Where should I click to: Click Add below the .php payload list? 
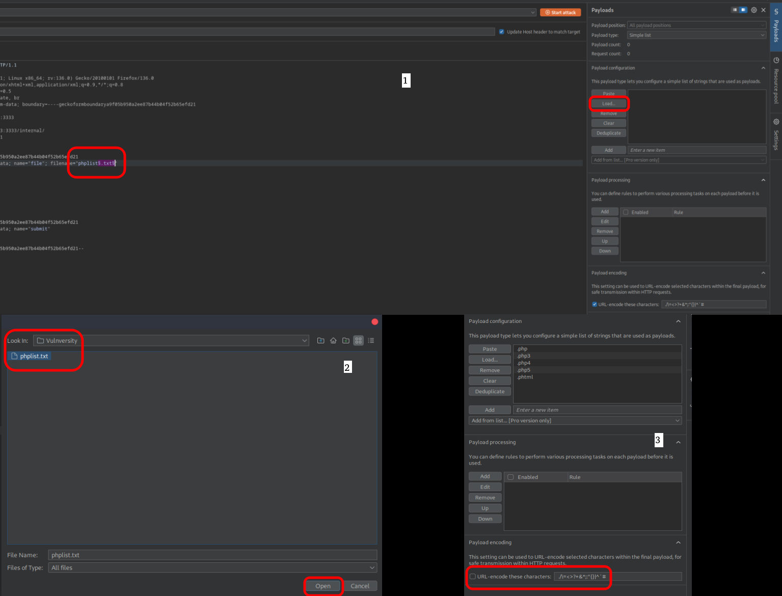point(490,410)
